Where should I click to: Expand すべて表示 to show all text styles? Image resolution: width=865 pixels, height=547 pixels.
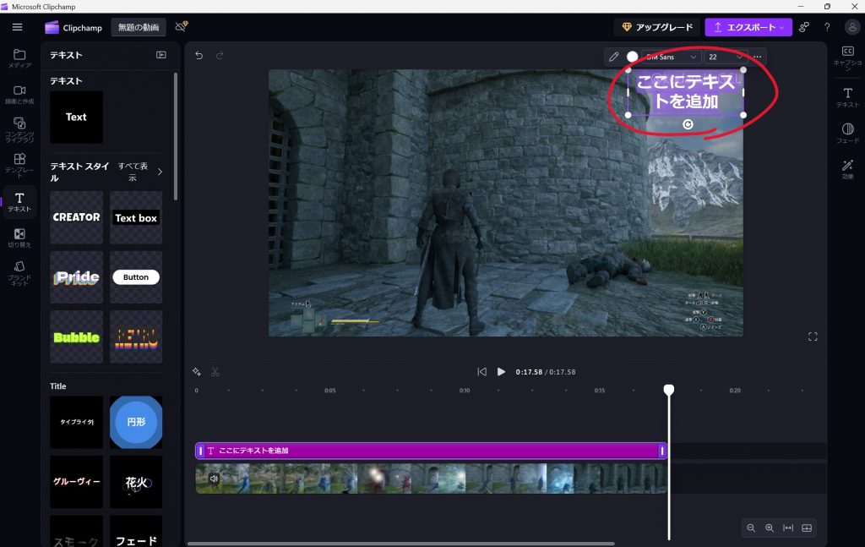point(139,172)
